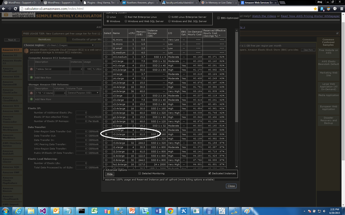Open the tools wrench taskbar icon
345x215 pixels.
[x=183, y=211]
